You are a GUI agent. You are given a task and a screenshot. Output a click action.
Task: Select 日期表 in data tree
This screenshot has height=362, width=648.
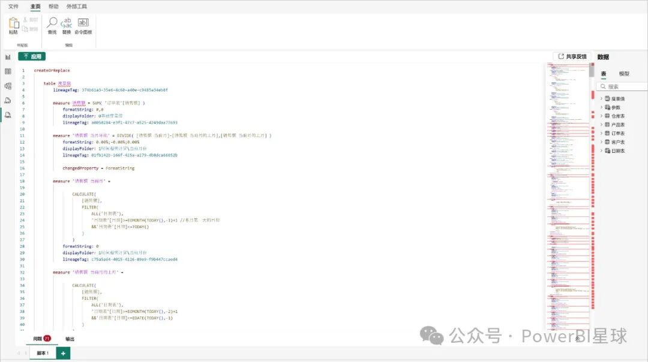click(x=618, y=150)
